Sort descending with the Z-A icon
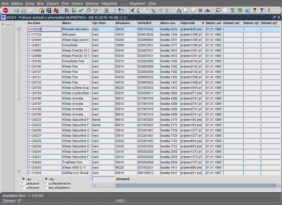This screenshot has height=205, width=282. click(x=74, y=10)
